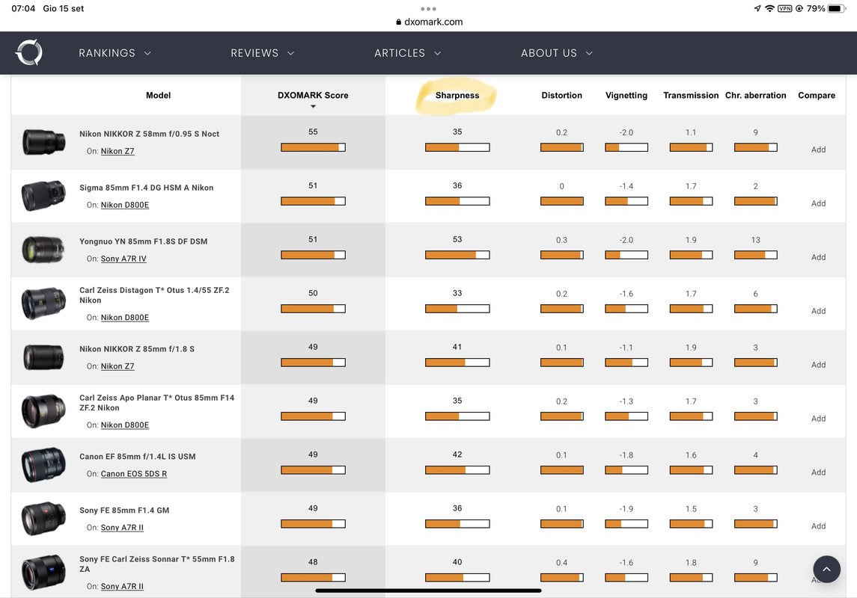This screenshot has height=598, width=857.
Task: Click the Sigma 85mm F1.4 lens thumbnail
Action: (43, 195)
